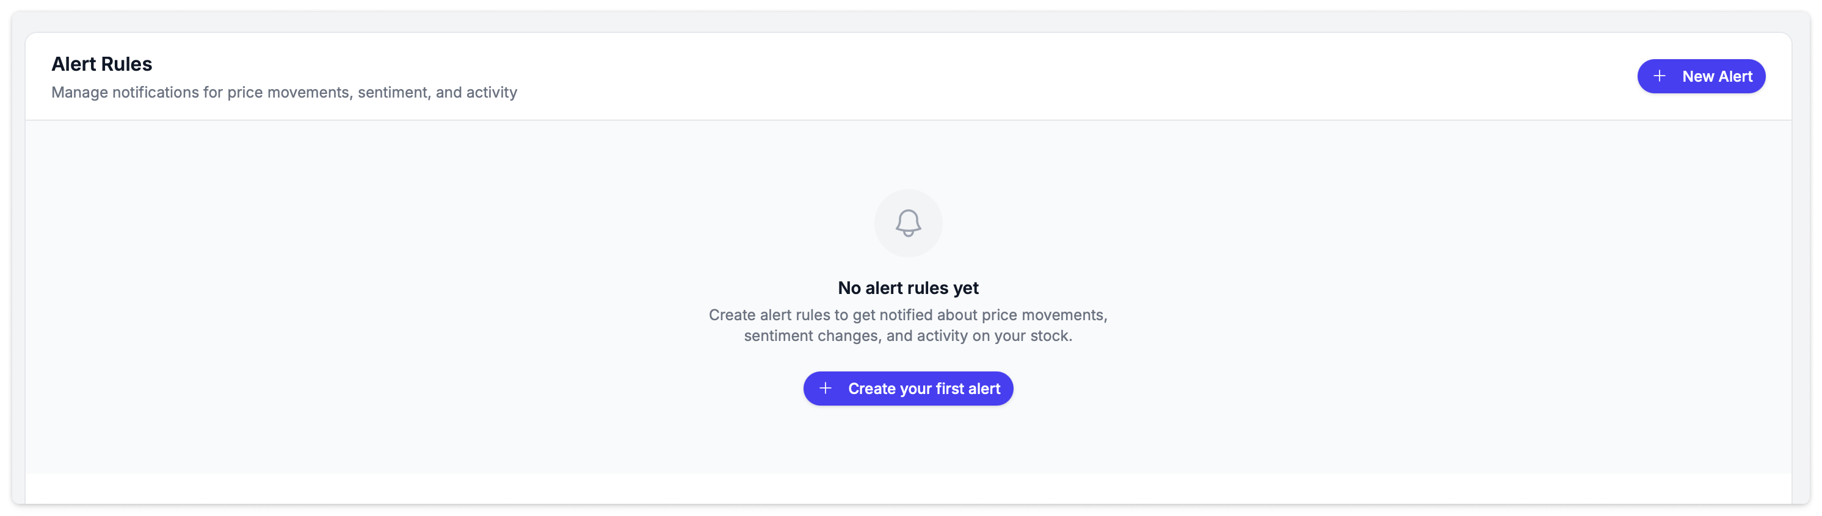Viewport: 1822px width, 516px height.
Task: Select the Manage notifications subtitle text
Action: coord(285,92)
